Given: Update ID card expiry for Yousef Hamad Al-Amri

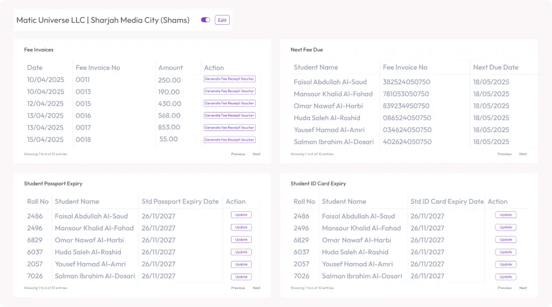Looking at the screenshot, I should [x=505, y=264].
